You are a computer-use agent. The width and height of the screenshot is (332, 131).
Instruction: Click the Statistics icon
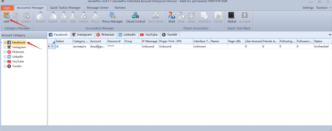pyautogui.click(x=204, y=17)
